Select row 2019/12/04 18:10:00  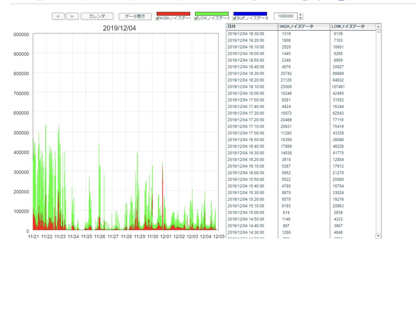click(301, 87)
